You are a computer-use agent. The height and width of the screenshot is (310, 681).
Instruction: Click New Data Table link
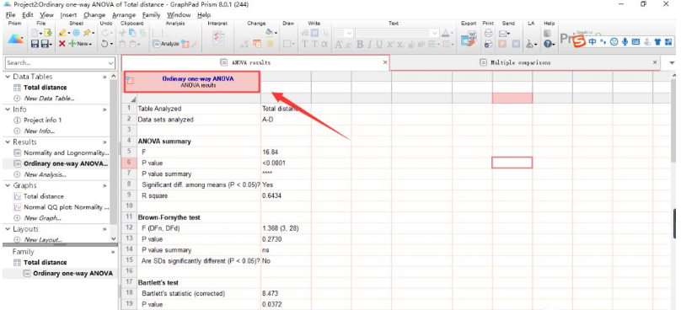(x=49, y=98)
